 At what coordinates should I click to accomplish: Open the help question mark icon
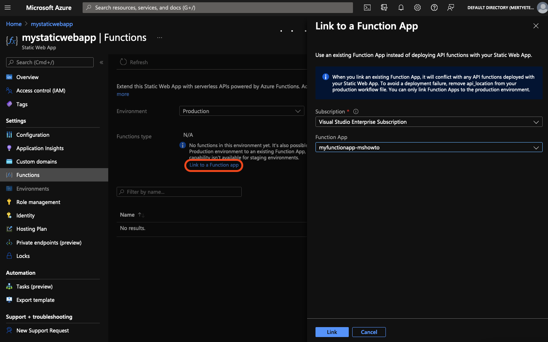(x=434, y=8)
